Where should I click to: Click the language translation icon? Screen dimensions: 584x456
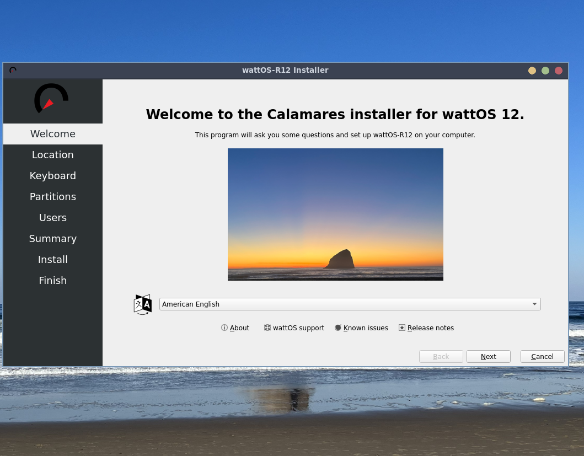pyautogui.click(x=143, y=304)
